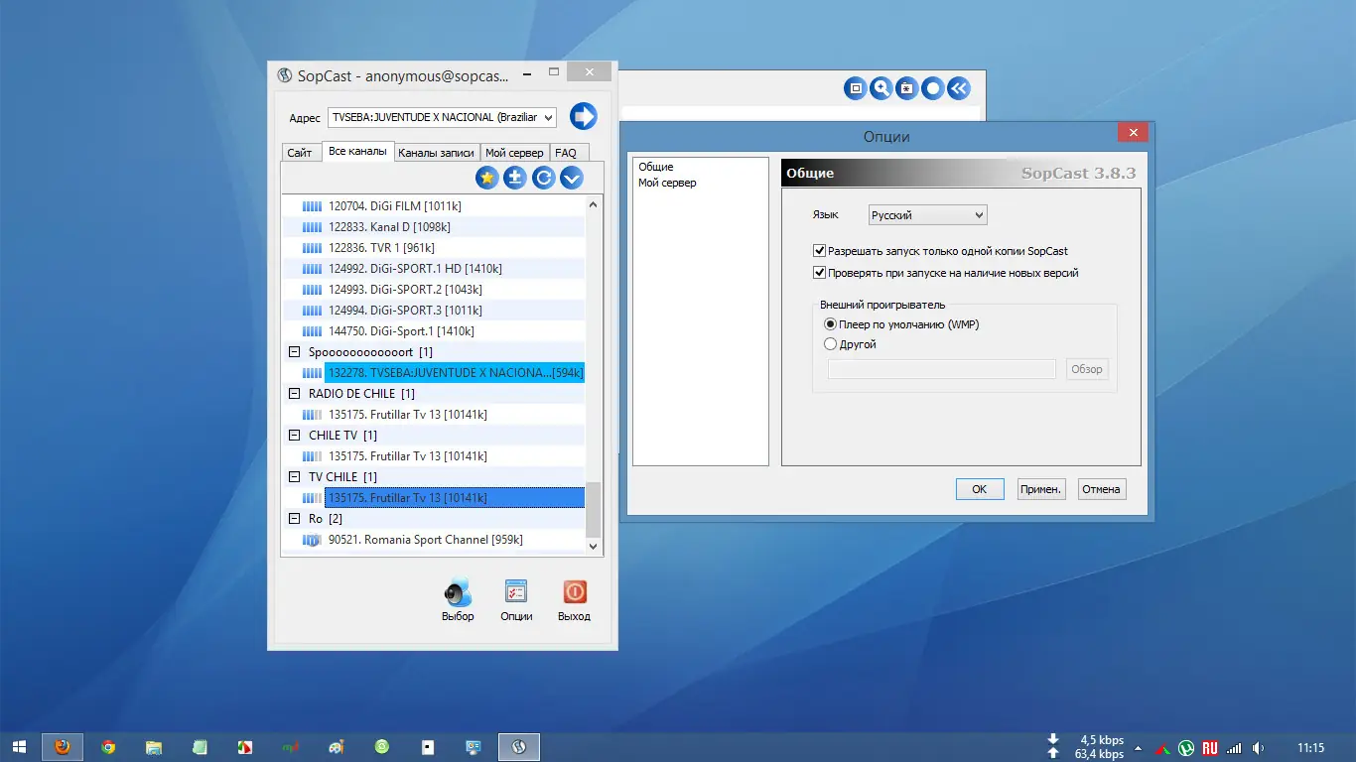Click the SopCast icon in the taskbar
The image size is (1356, 762).
(x=518, y=747)
